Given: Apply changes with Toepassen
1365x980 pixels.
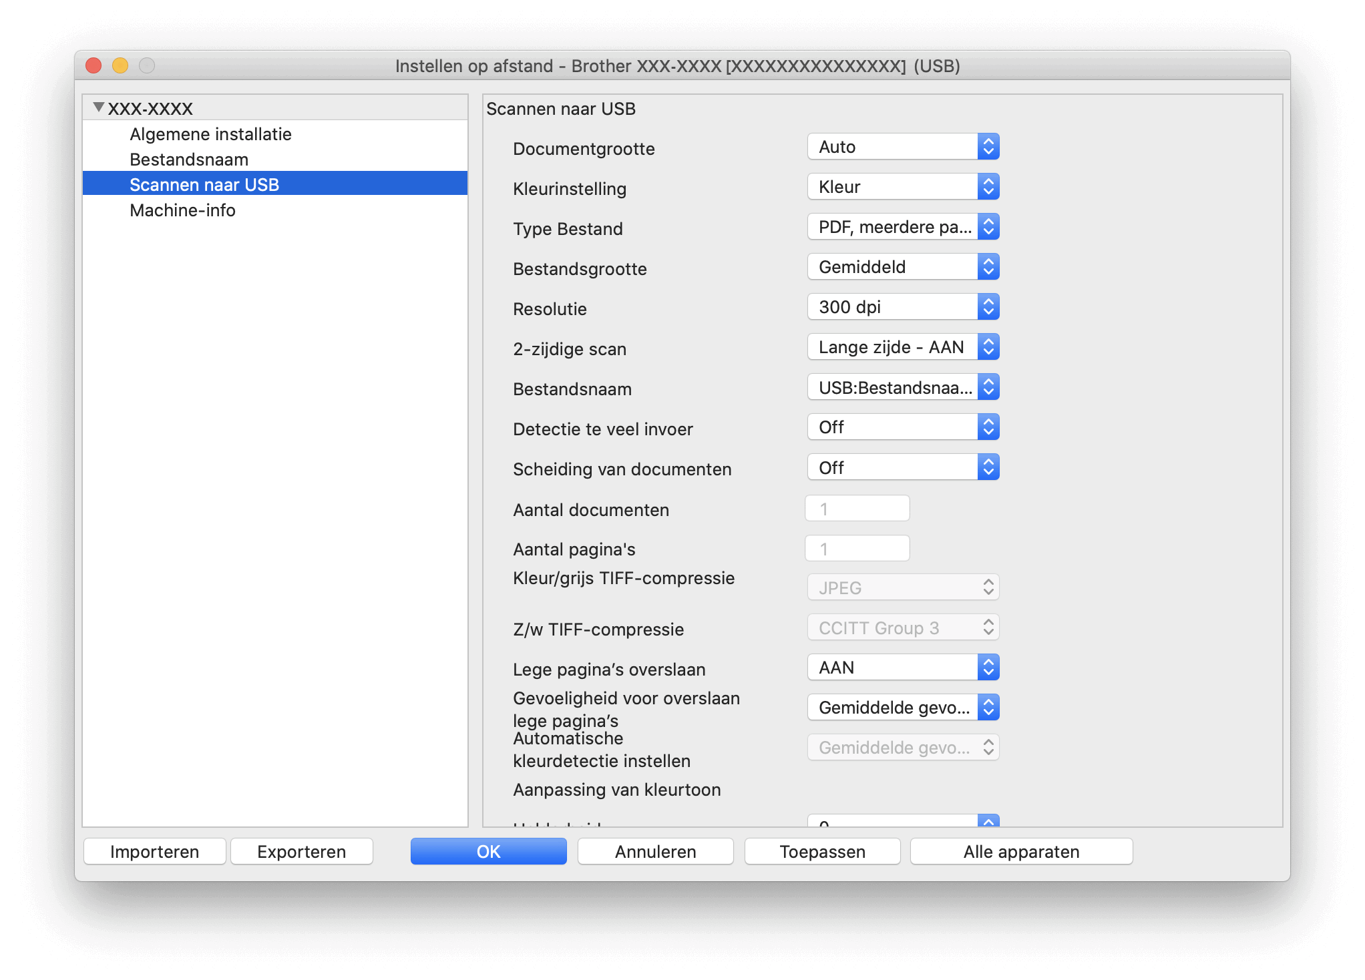Looking at the screenshot, I should [x=823, y=852].
